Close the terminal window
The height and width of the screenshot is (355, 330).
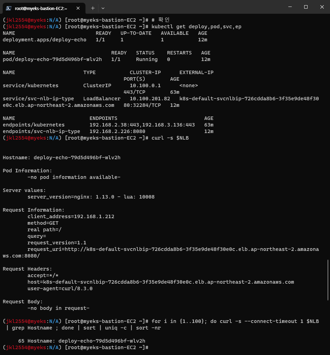click(x=322, y=7)
